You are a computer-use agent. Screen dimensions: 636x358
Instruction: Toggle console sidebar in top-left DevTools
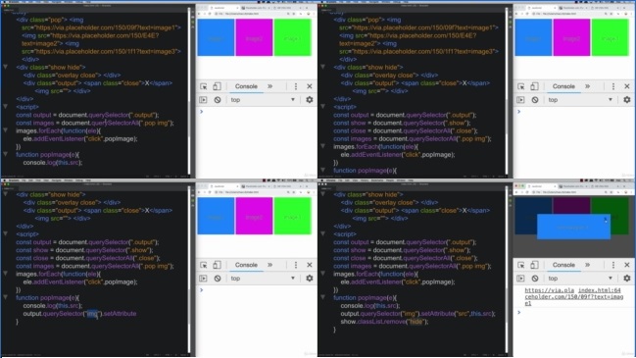(203, 100)
